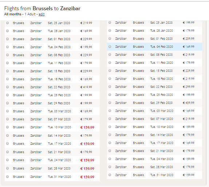Pick outbound flight Tue. 31 Mar 2020

[x=7, y=177]
